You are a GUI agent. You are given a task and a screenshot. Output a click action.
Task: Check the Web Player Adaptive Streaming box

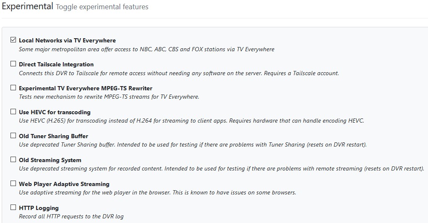click(13, 184)
